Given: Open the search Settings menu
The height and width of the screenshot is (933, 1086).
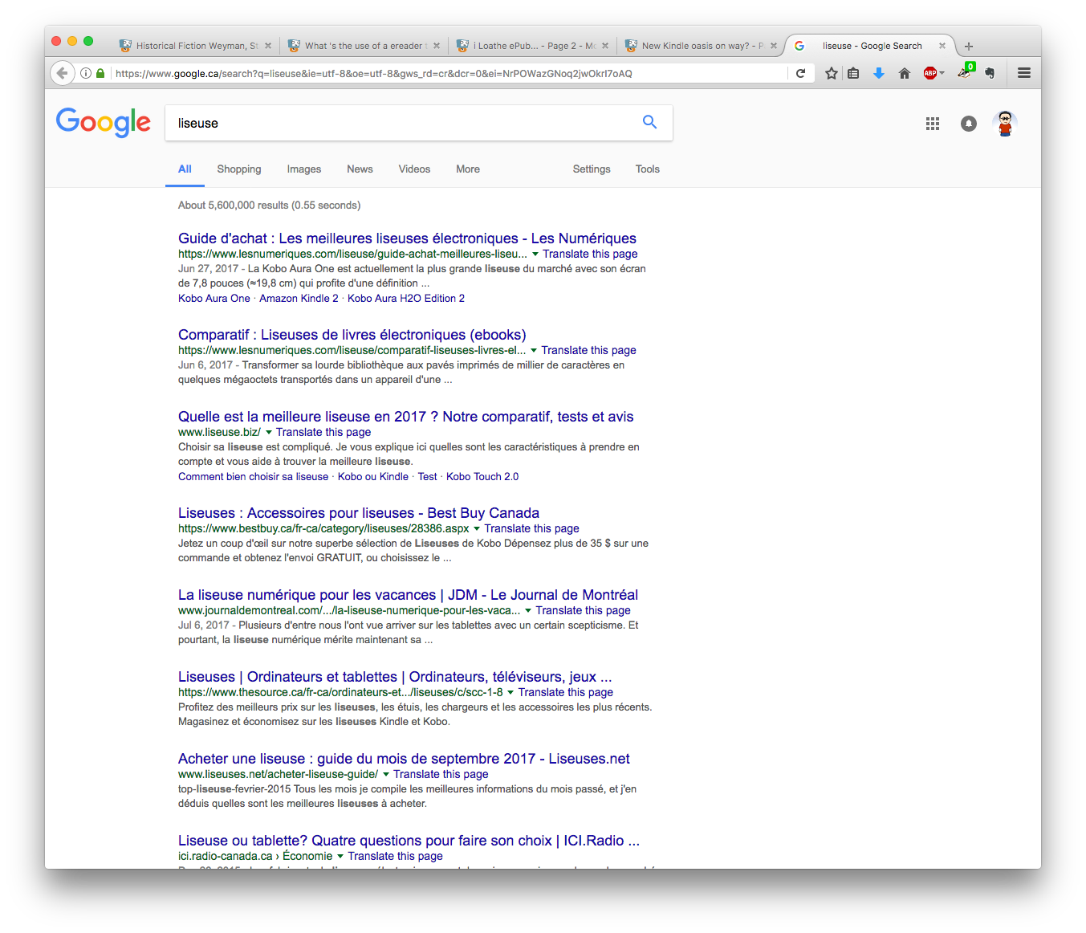Looking at the screenshot, I should 592,169.
